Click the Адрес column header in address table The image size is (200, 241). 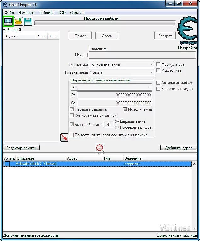pyautogui.click(x=84, y=158)
